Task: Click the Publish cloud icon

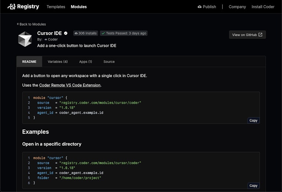Action: [200, 7]
